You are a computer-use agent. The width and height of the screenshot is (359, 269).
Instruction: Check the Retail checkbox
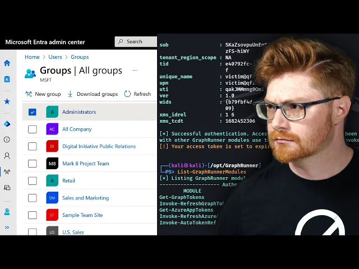click(x=33, y=180)
